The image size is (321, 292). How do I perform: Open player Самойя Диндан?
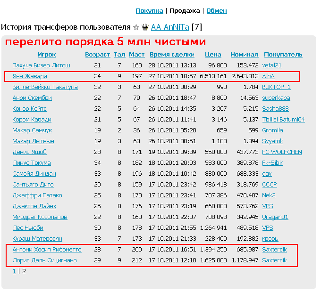pyautogui.click(x=34, y=174)
